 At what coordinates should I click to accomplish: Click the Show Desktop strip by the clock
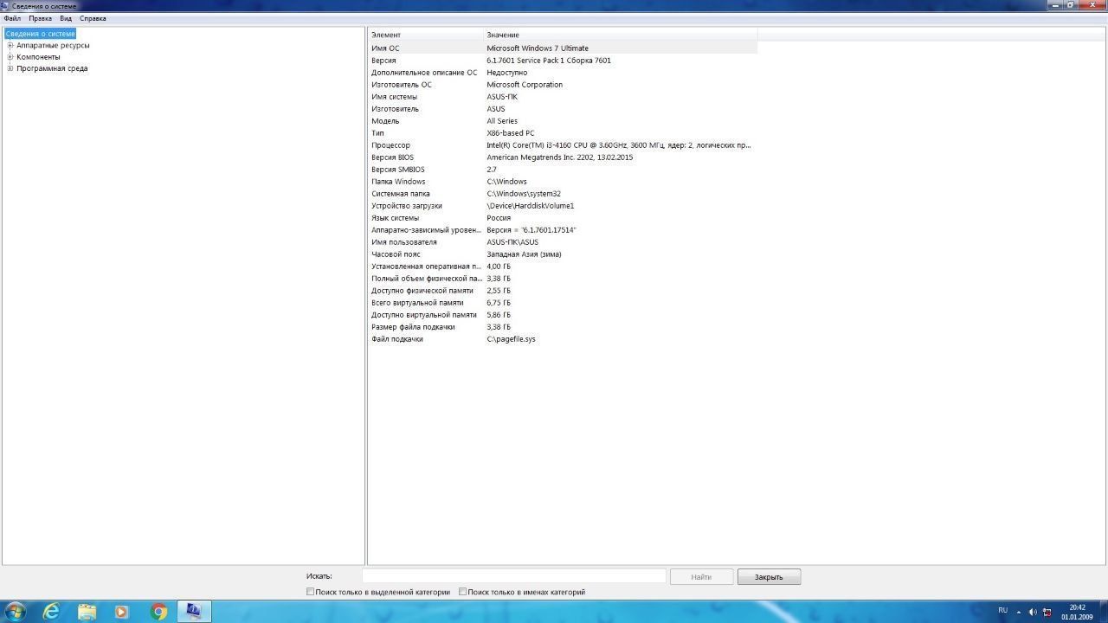pyautogui.click(x=1103, y=612)
